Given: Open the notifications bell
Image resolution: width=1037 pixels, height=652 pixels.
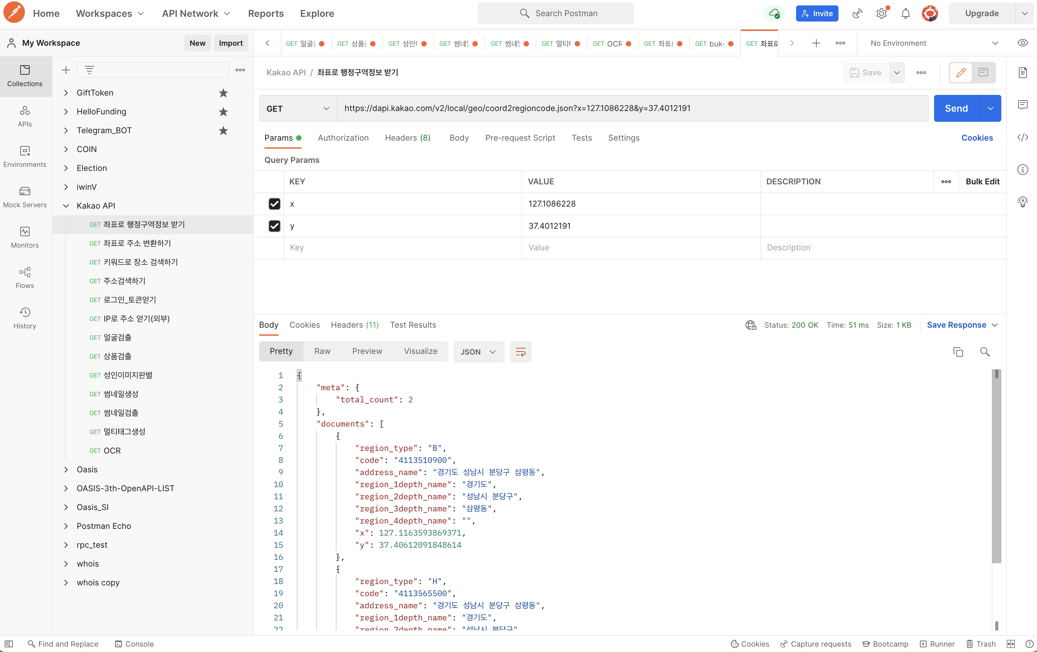Looking at the screenshot, I should [x=905, y=13].
